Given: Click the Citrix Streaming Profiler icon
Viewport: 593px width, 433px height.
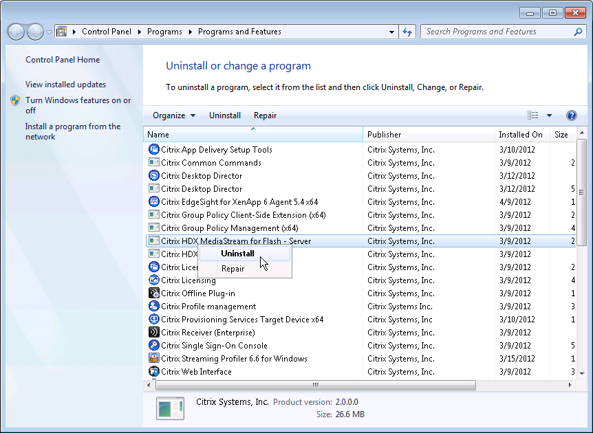Looking at the screenshot, I should click(154, 358).
